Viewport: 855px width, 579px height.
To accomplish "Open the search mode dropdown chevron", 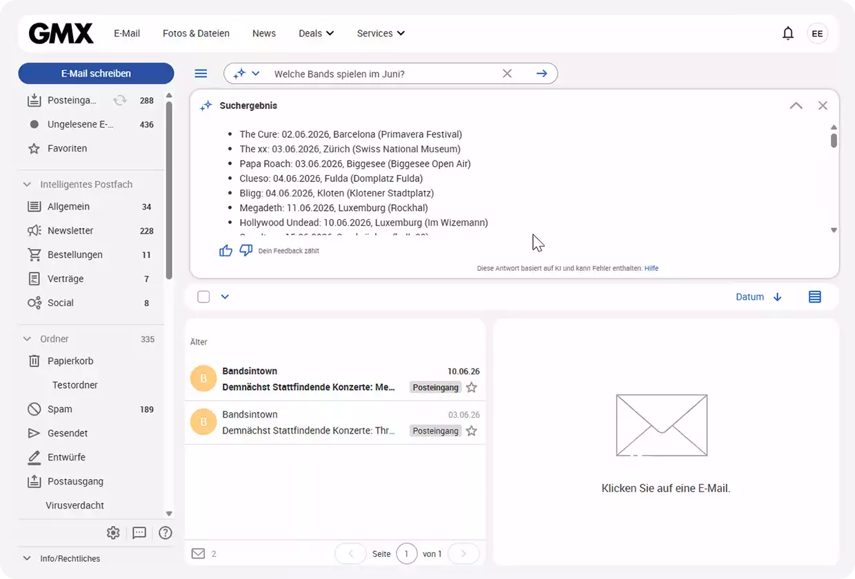I will point(256,74).
